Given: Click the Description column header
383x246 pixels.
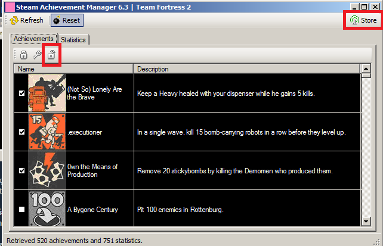Looking at the screenshot, I should (247, 69).
